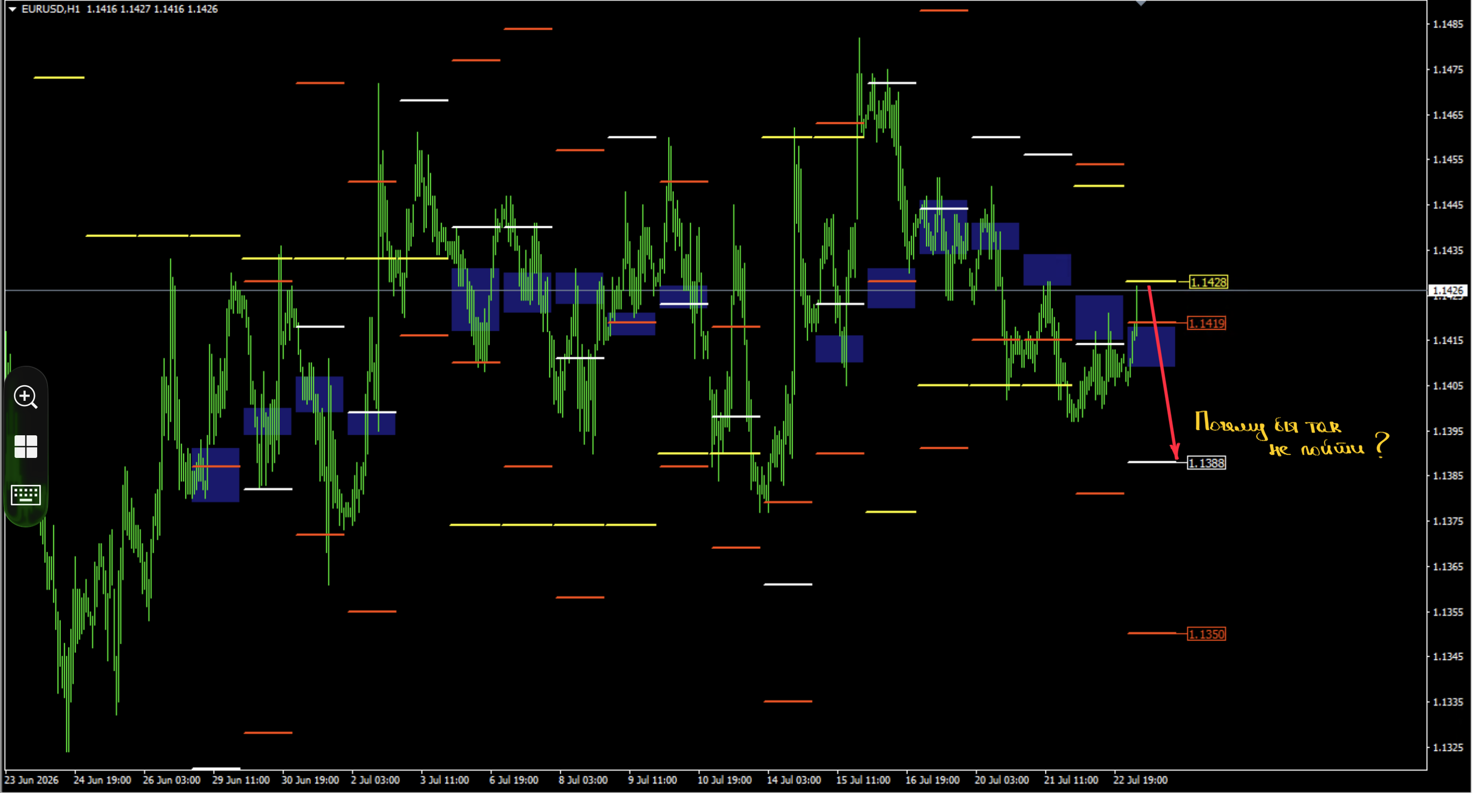Click the 1.1405 price scale value
This screenshot has width=1473, height=793.
tap(1448, 386)
